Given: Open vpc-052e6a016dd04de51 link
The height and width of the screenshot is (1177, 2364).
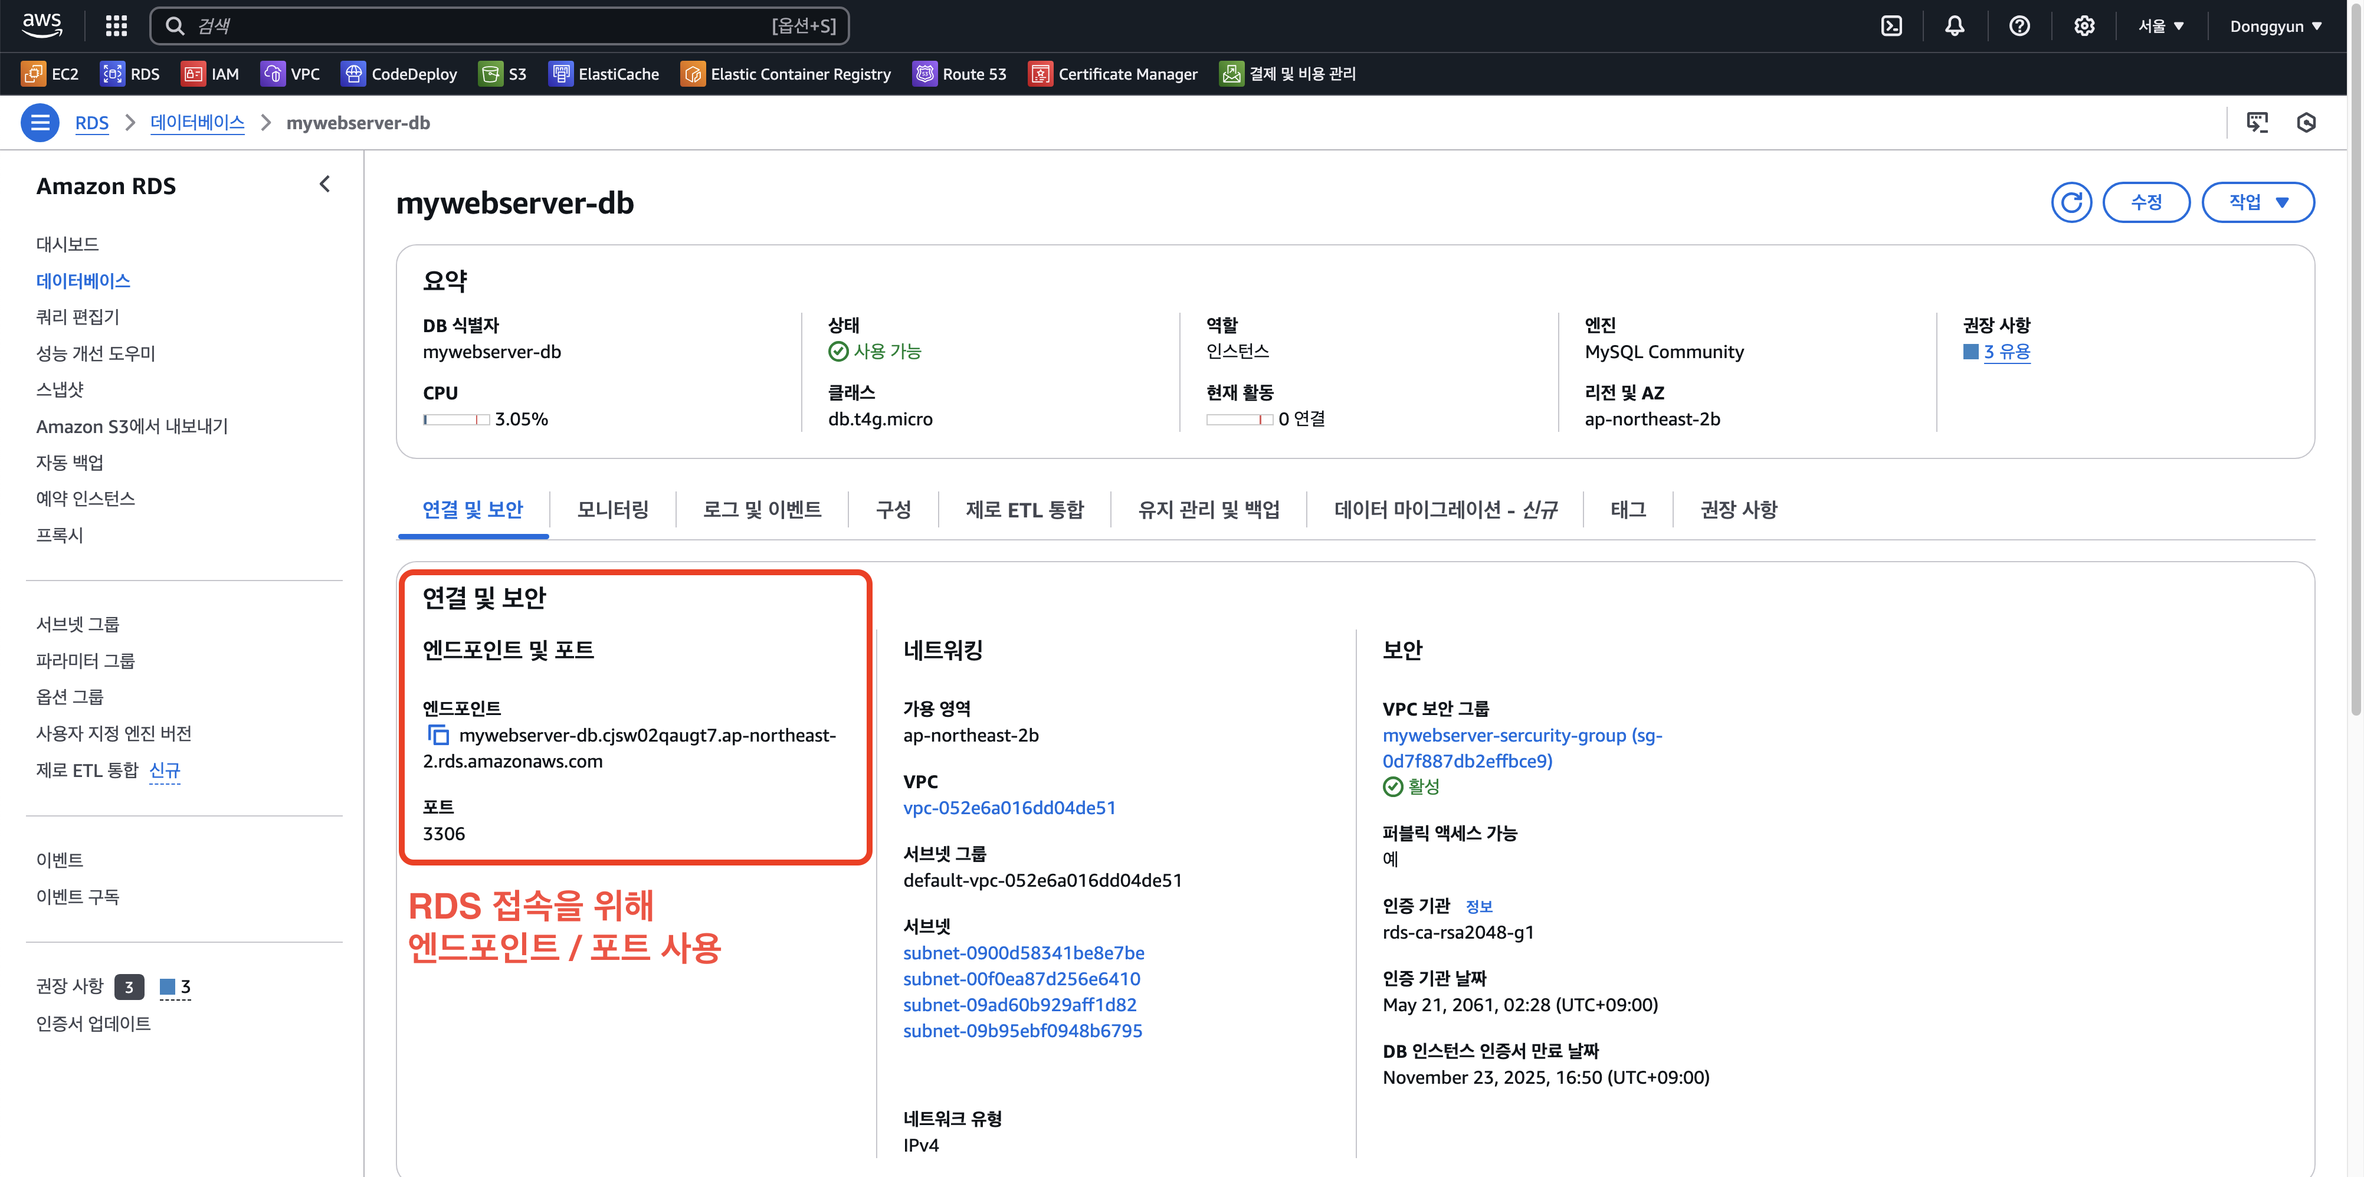Looking at the screenshot, I should click(1009, 807).
